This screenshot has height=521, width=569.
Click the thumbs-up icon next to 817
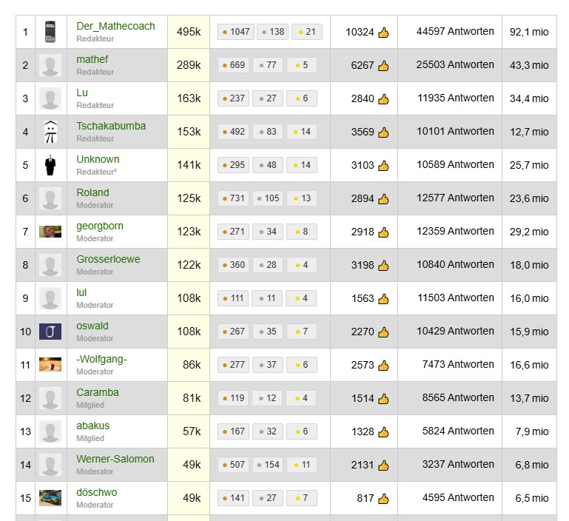(383, 499)
